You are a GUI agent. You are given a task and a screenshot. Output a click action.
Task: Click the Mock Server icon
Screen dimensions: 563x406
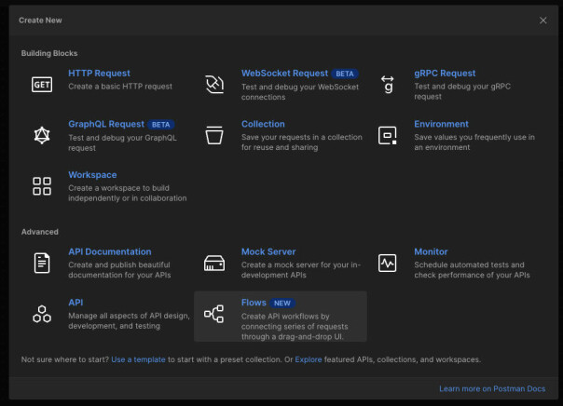coord(214,263)
